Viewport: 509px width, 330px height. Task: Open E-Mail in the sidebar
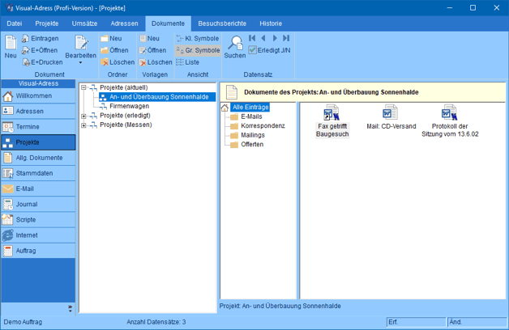[38, 188]
